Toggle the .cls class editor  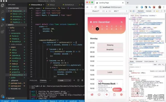click(x=159, y=64)
